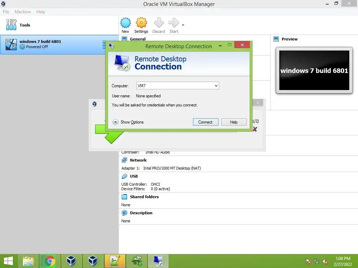Click 'None' under Description
The image size is (358, 268).
pyautogui.click(x=126, y=221)
